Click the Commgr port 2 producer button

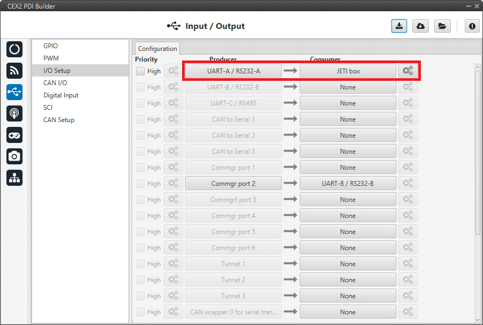pyautogui.click(x=233, y=183)
